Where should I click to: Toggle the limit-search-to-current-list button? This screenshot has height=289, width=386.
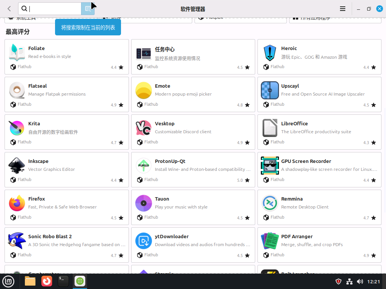pos(87,9)
